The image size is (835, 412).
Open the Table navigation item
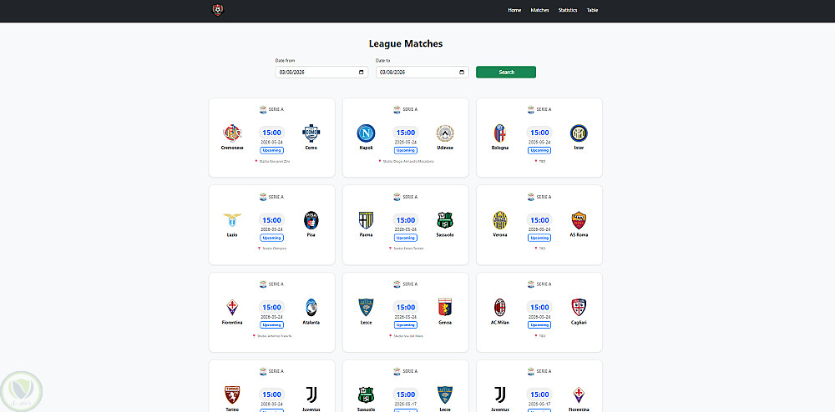point(592,10)
